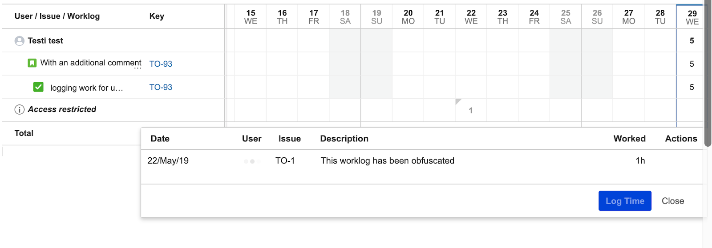Click the user avatar icon beside Testi test

(19, 41)
